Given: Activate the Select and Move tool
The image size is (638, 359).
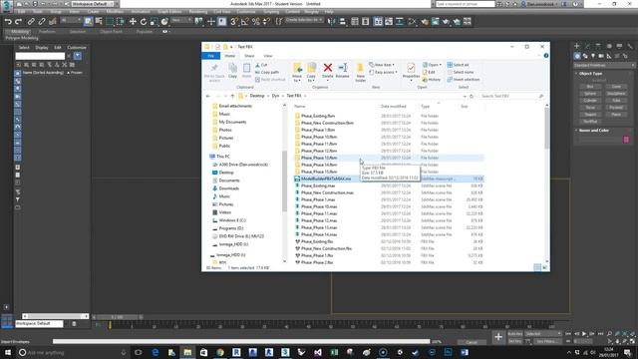Looking at the screenshot, I should pos(133,22).
